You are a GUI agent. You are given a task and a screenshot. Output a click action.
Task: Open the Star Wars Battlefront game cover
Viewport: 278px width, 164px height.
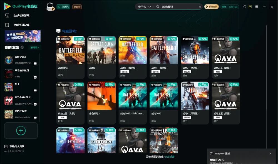[101, 140]
